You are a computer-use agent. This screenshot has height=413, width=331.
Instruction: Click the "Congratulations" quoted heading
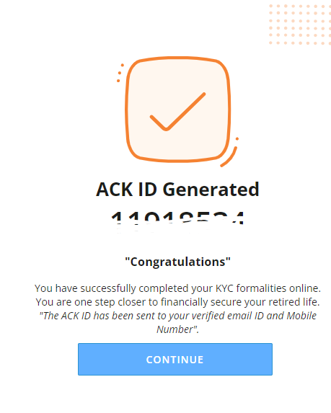pos(177,262)
